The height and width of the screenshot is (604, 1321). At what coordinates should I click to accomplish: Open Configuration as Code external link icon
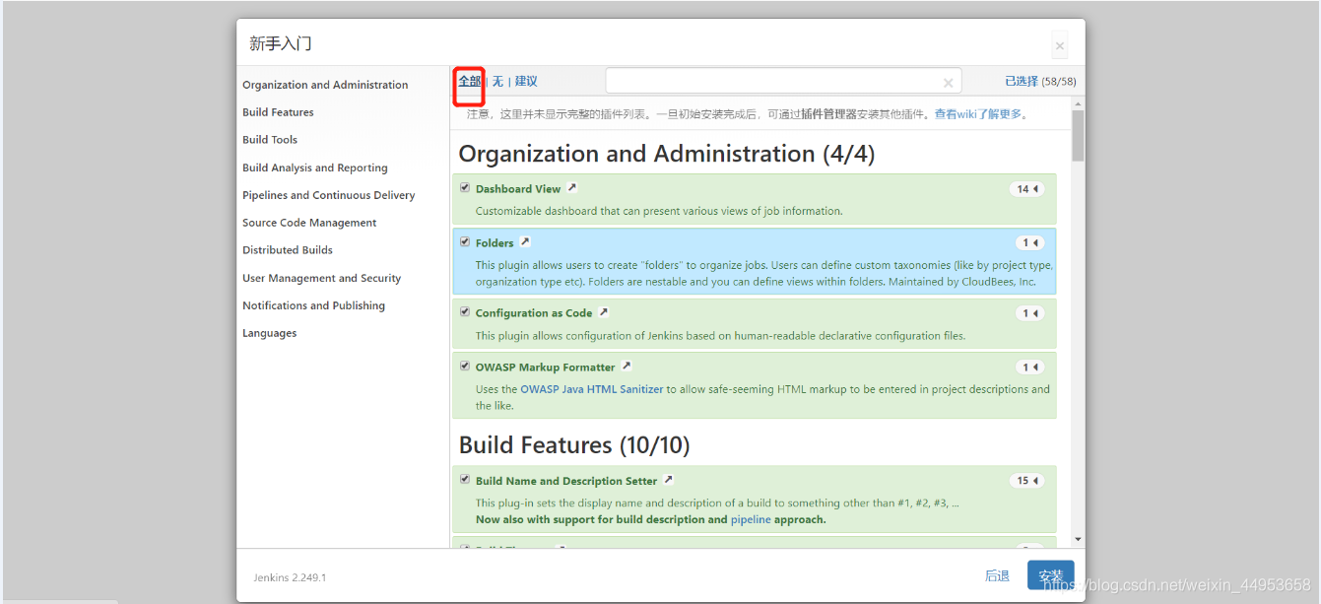click(604, 312)
